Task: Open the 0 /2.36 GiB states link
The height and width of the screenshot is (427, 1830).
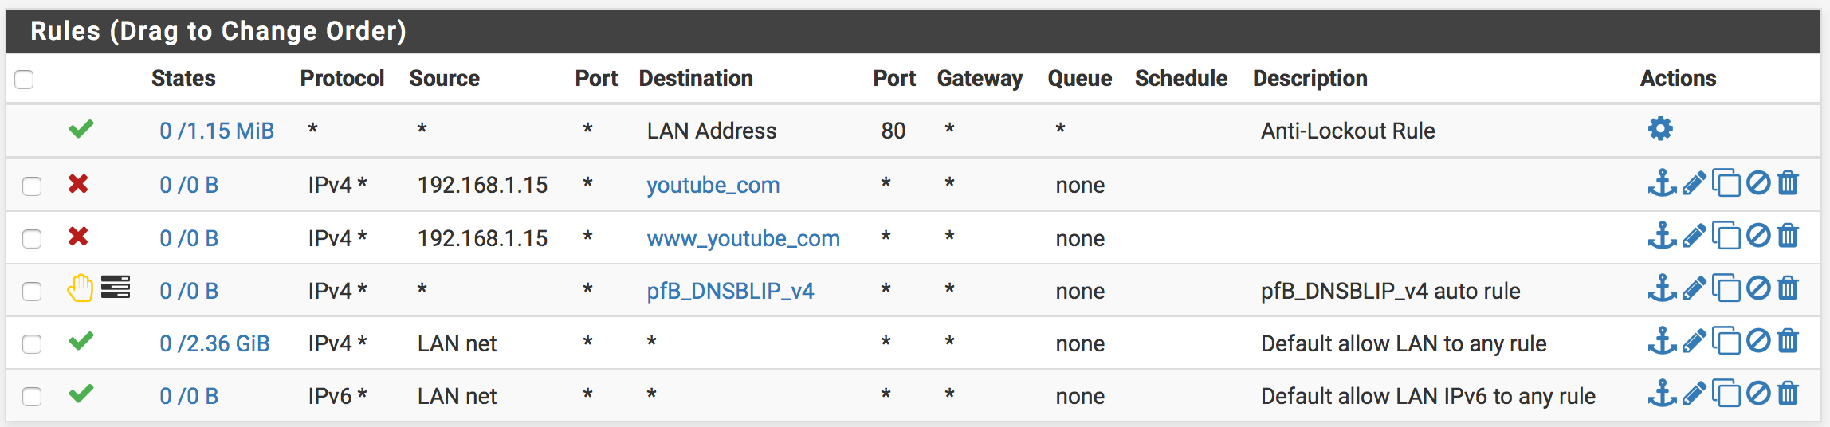Action: [214, 343]
